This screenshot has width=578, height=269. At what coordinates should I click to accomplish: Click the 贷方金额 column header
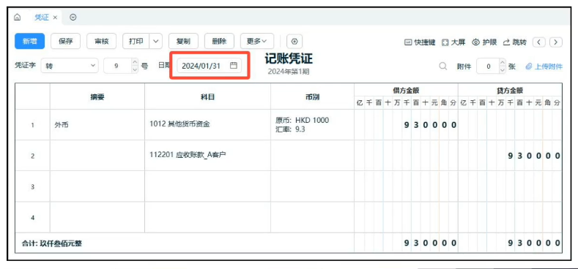(x=510, y=91)
